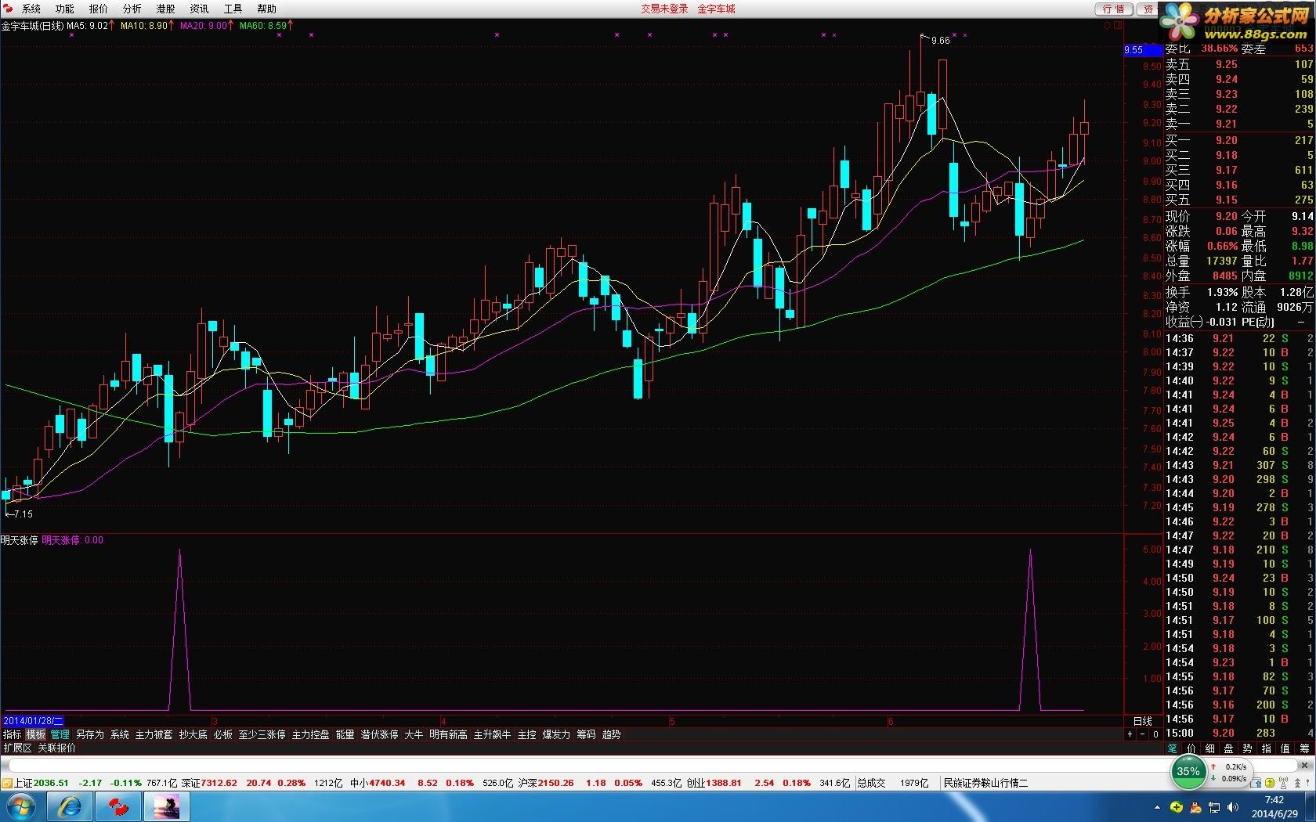The height and width of the screenshot is (822, 1316).
Task: Apply the 明有新高 indicator template
Action: (x=449, y=734)
